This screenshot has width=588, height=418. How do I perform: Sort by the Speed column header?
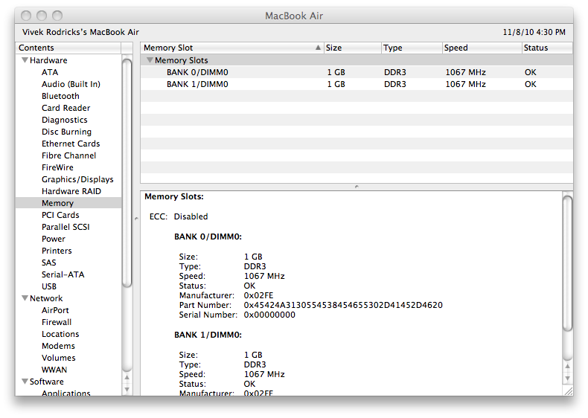point(482,48)
